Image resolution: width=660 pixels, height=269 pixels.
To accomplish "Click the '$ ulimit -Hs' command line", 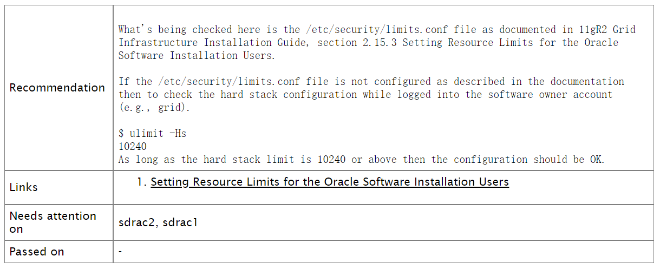I will point(152,133).
